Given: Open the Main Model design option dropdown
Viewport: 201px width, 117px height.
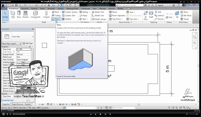Looking at the screenshot, I should (134, 108).
